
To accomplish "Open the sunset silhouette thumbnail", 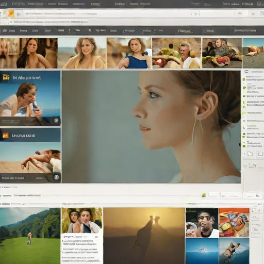I will 144,236.
